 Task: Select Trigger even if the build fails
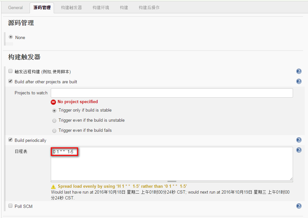pos(54,131)
